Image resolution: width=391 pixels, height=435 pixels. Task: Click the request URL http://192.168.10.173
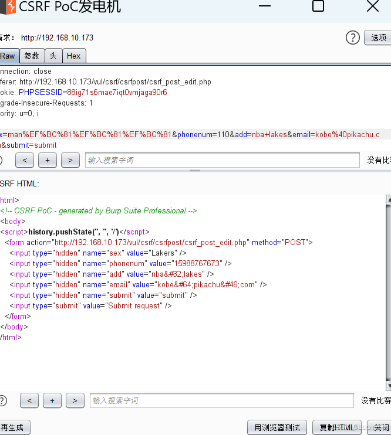[58, 38]
